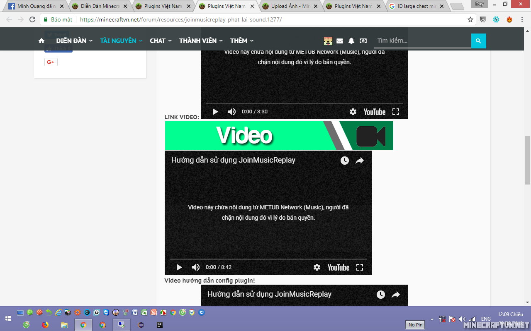
Task: Open the Windows Start menu
Action: (x=7, y=319)
